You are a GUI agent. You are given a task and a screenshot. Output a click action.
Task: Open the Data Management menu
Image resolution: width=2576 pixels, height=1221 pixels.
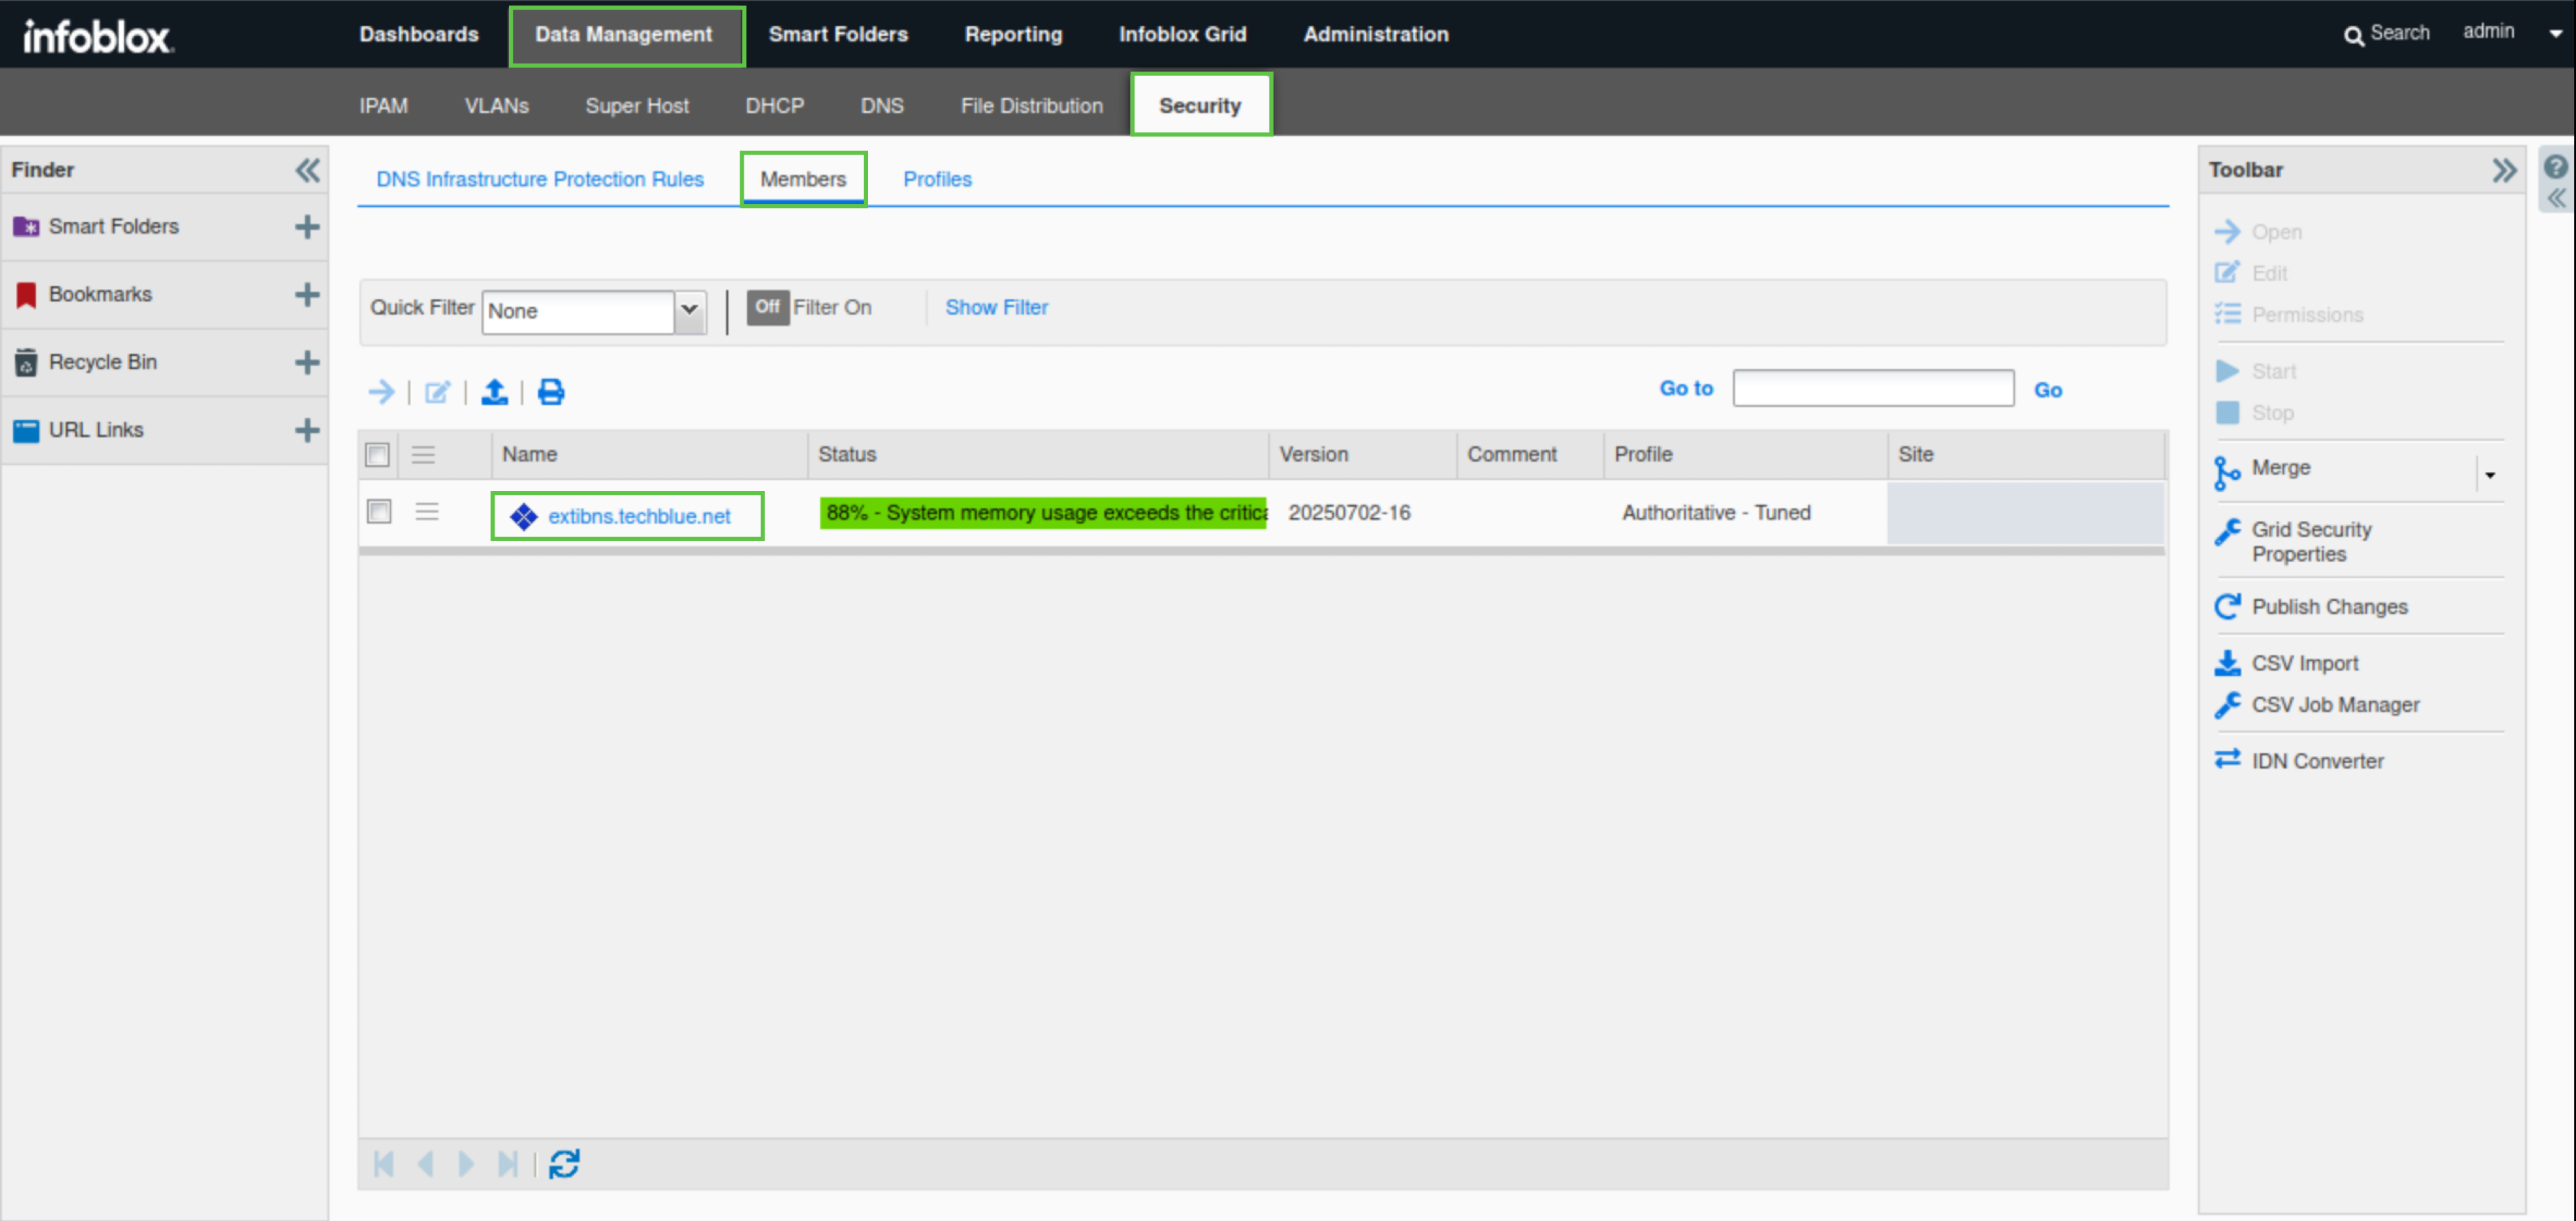click(624, 34)
